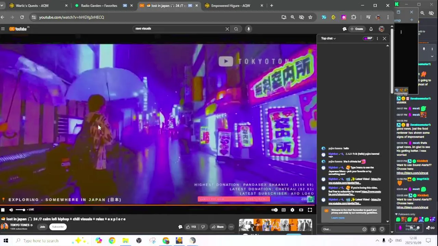Open YouTube account avatar menu
The height and width of the screenshot is (246, 438).
pyautogui.click(x=382, y=29)
